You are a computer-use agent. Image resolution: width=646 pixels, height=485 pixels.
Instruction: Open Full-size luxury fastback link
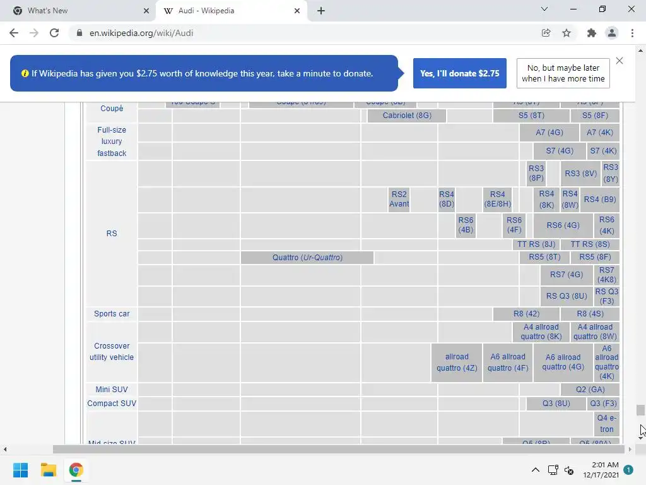(x=112, y=141)
